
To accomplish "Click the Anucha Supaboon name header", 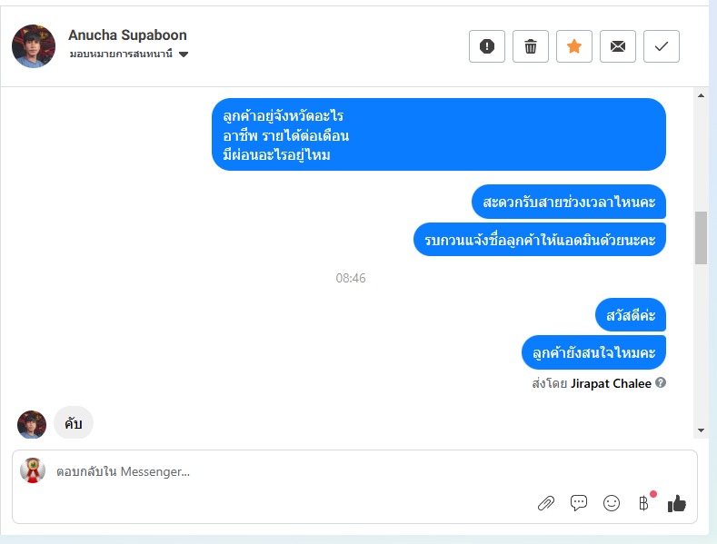I will pos(127,35).
